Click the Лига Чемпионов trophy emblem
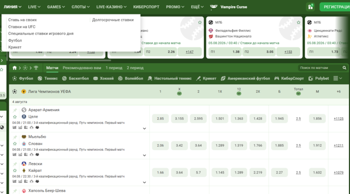The width and height of the screenshot is (350, 194). (24, 91)
